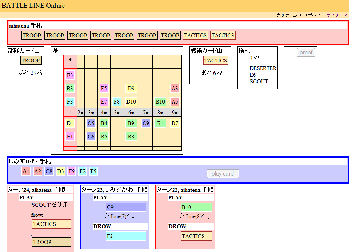Click the B1 card on the field
This screenshot has height=252, width=349.
[160, 123]
